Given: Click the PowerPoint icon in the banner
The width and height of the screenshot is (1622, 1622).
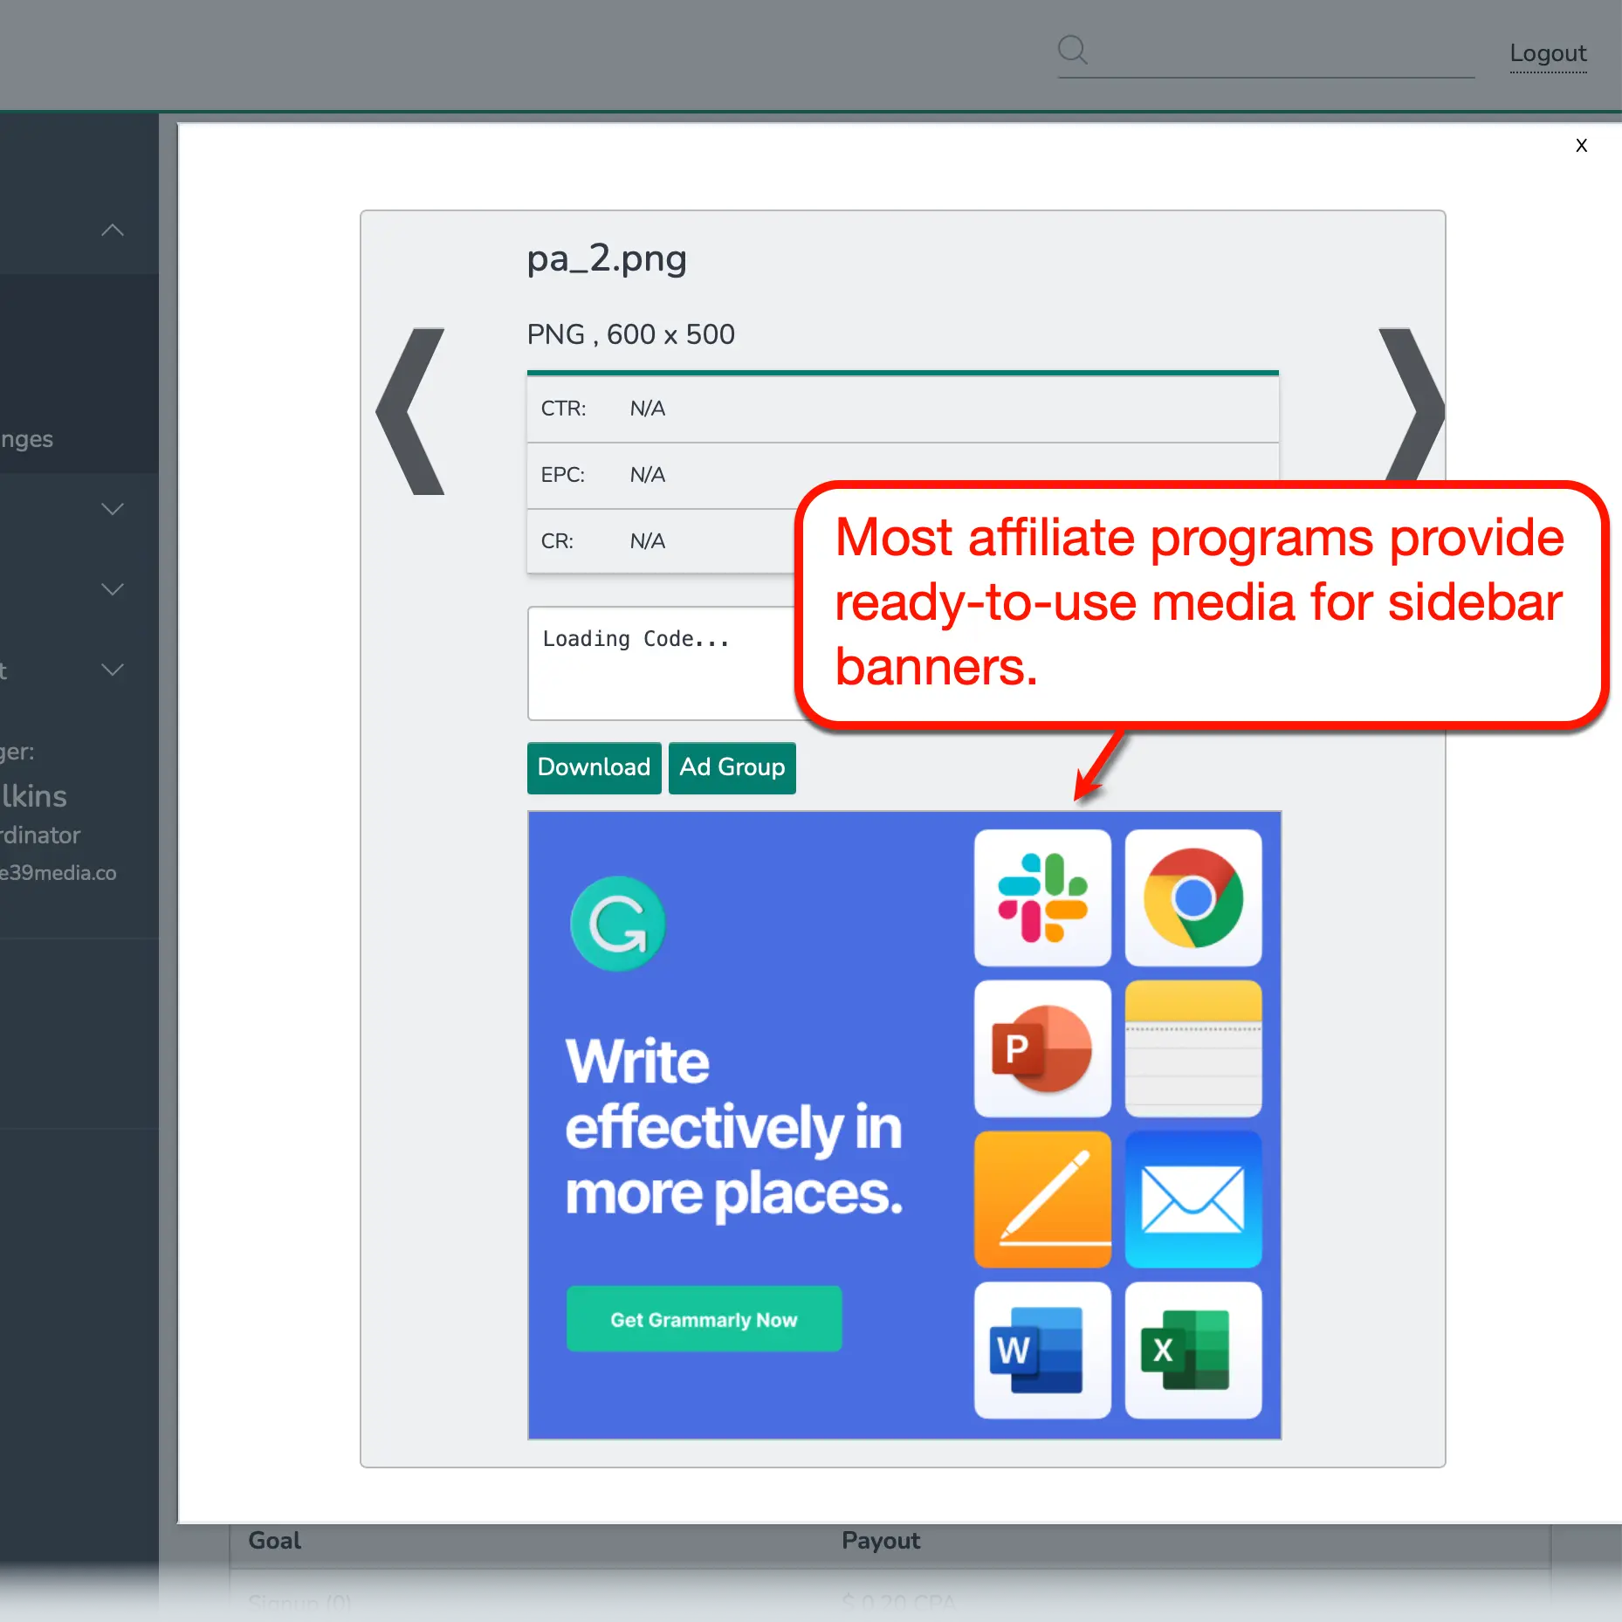Looking at the screenshot, I should pos(1042,1048).
